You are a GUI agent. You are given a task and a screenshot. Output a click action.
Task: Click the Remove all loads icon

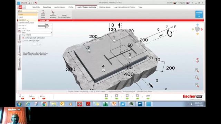pos(53,14)
